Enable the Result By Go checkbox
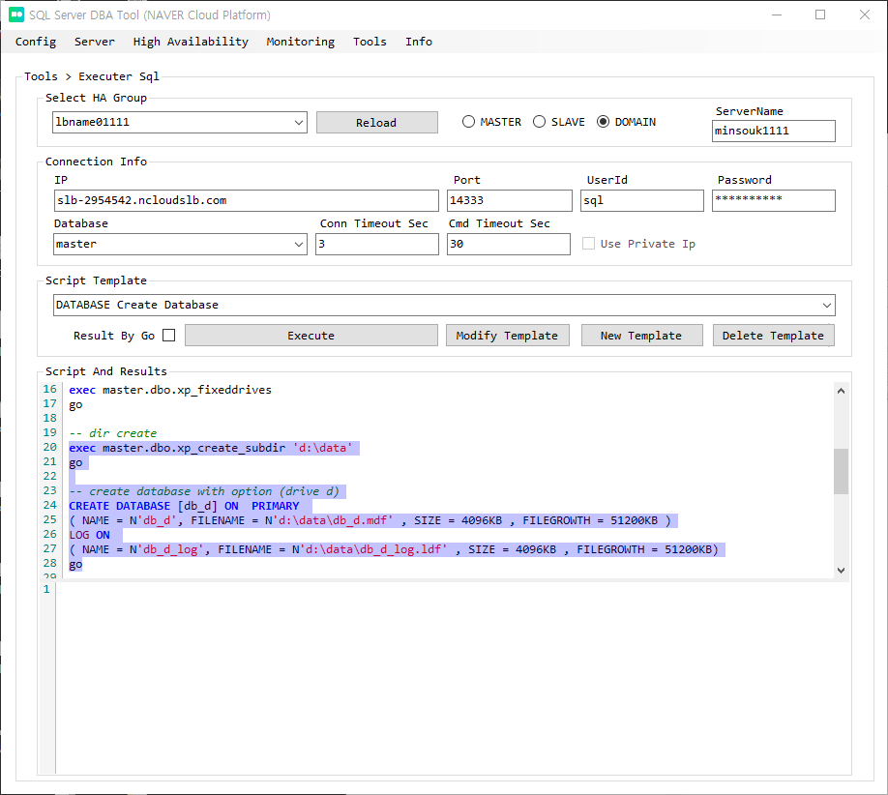This screenshot has height=795, width=888. [x=168, y=336]
